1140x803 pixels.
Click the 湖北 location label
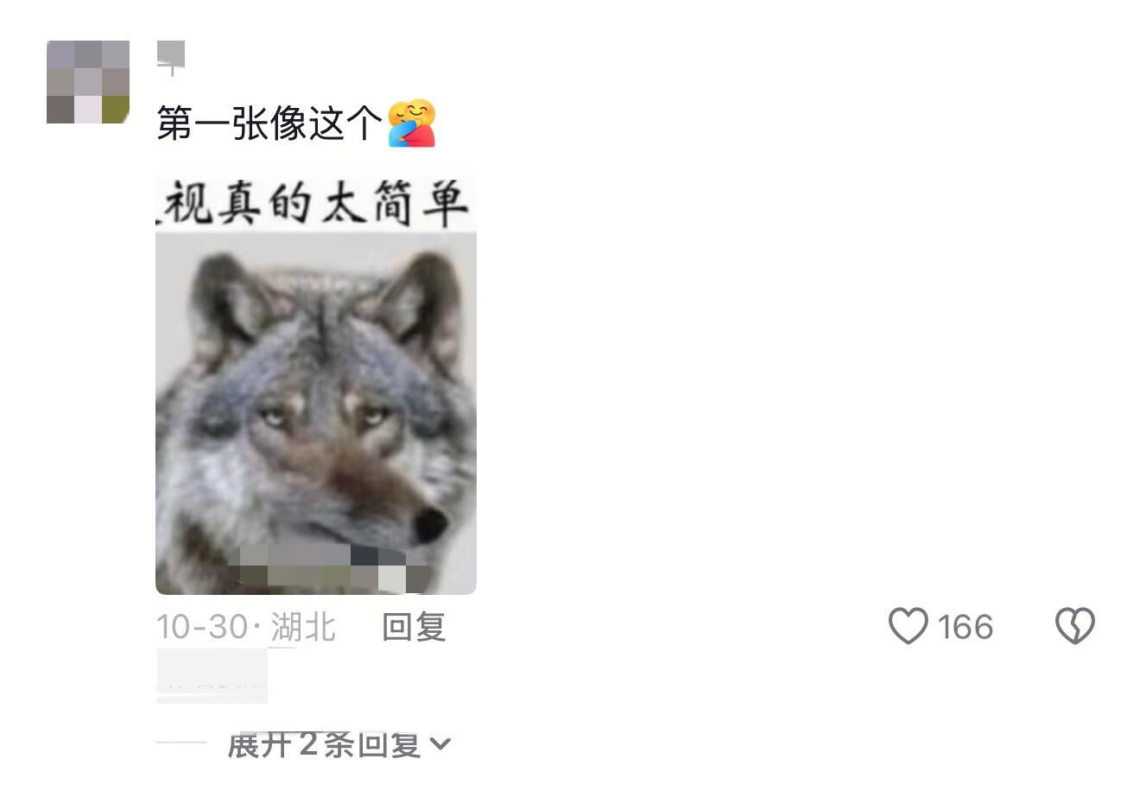[303, 627]
